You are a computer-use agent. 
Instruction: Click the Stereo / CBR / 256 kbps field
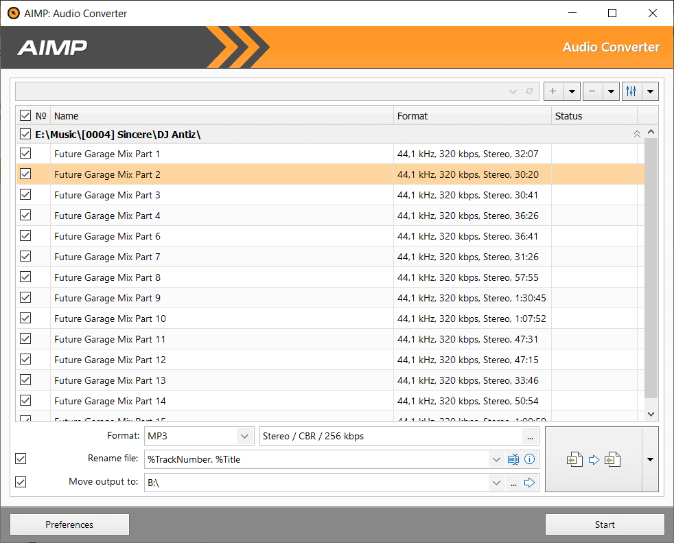391,436
